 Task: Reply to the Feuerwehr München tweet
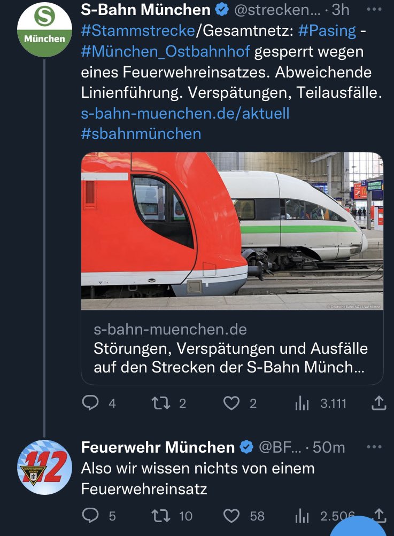click(x=91, y=516)
